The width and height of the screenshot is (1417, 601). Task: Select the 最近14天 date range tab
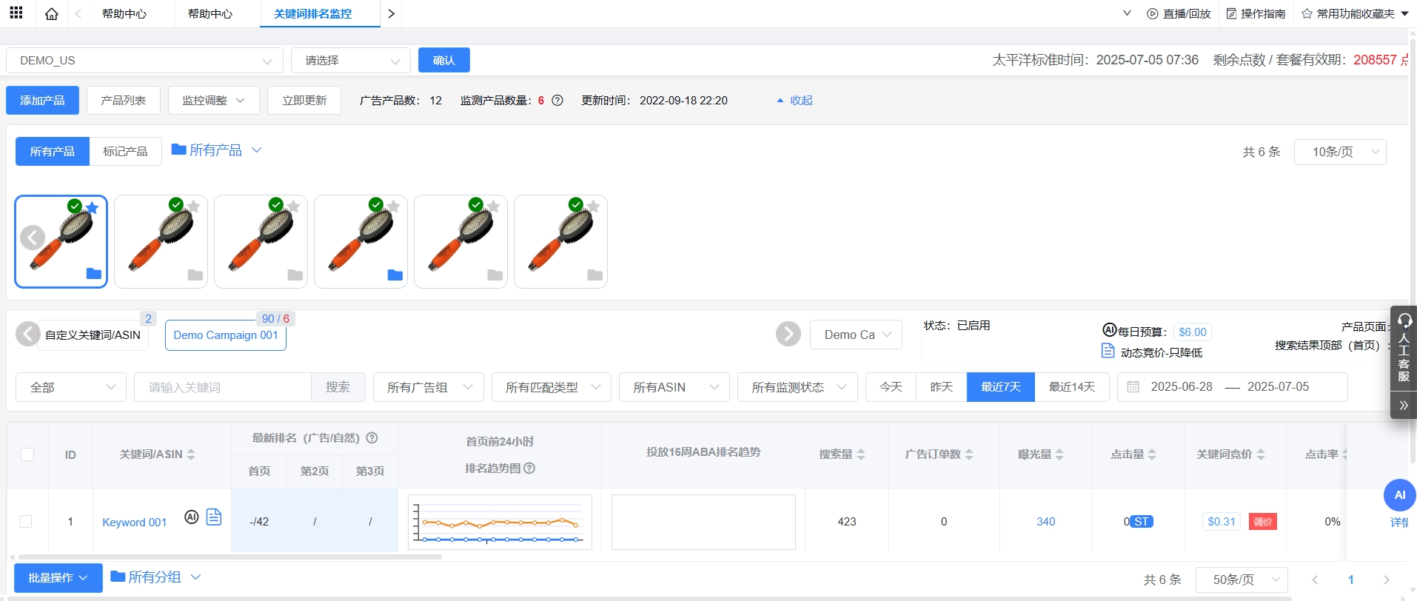pos(1071,387)
